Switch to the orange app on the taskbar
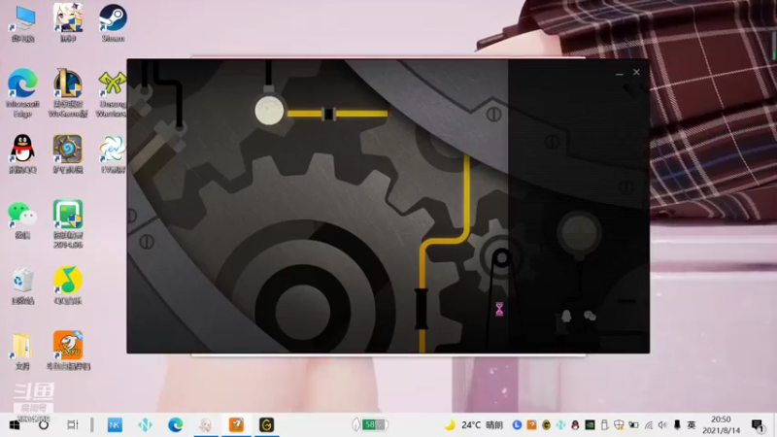777x437 pixels. coord(236,425)
